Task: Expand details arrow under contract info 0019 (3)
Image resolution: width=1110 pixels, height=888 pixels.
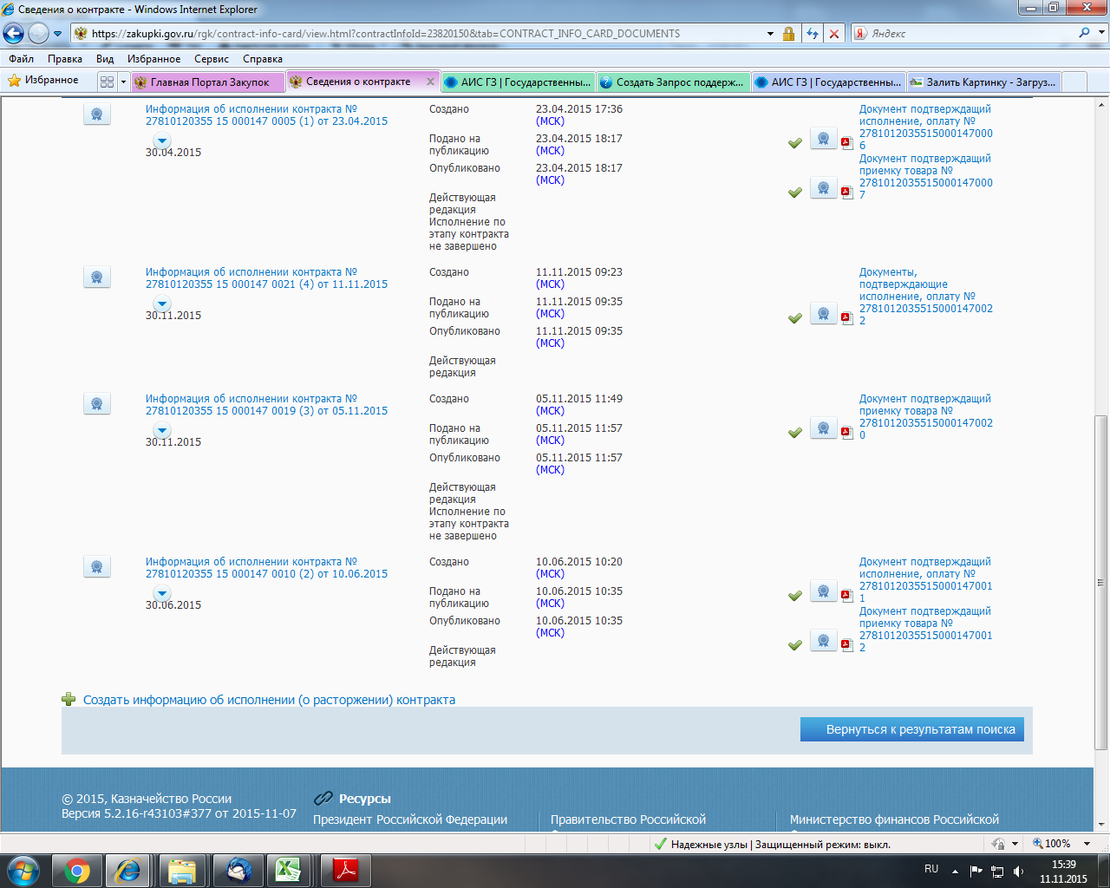Action: tap(162, 430)
